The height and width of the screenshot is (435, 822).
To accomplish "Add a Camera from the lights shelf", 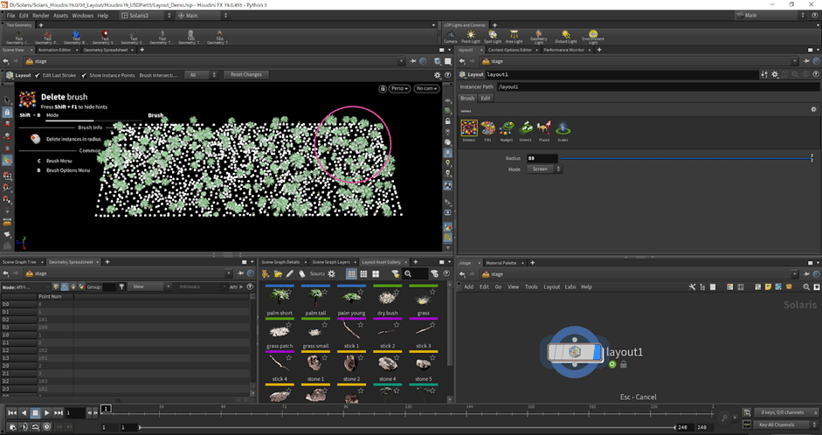I will (451, 37).
